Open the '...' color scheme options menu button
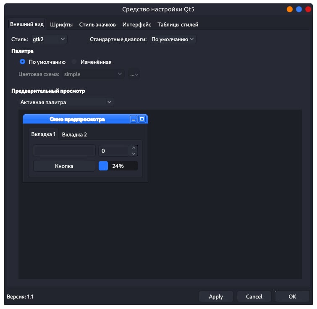This screenshot has width=317, height=309. click(x=134, y=74)
